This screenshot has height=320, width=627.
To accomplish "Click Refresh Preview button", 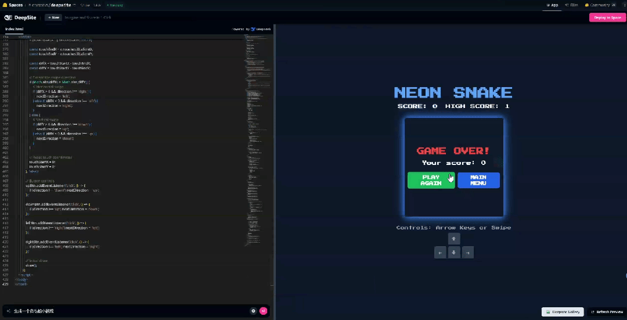I will [606, 312].
